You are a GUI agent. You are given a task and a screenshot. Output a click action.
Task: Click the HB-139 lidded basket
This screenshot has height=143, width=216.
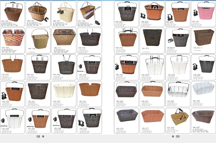coord(38,37)
